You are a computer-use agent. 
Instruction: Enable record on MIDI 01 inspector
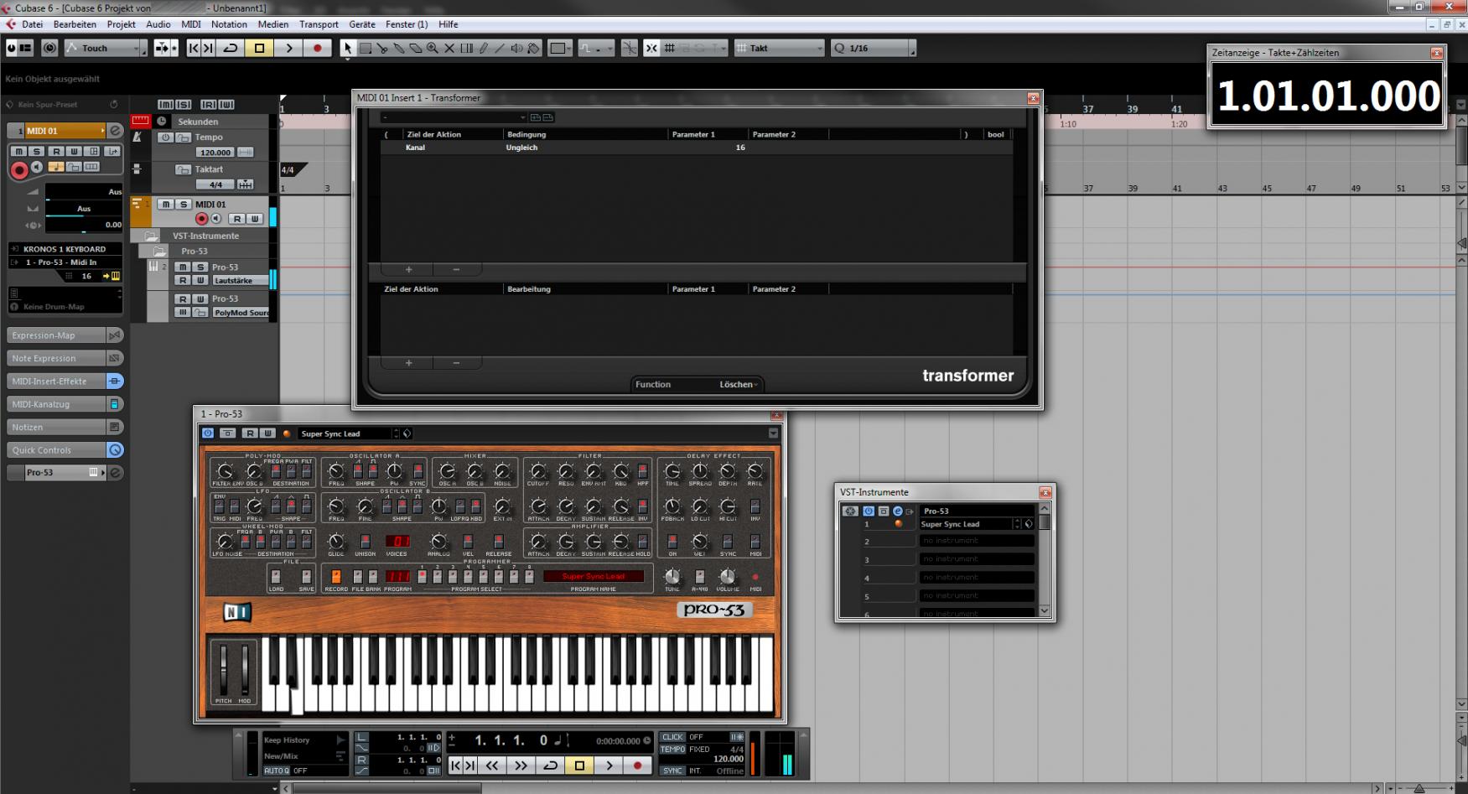tap(18, 170)
